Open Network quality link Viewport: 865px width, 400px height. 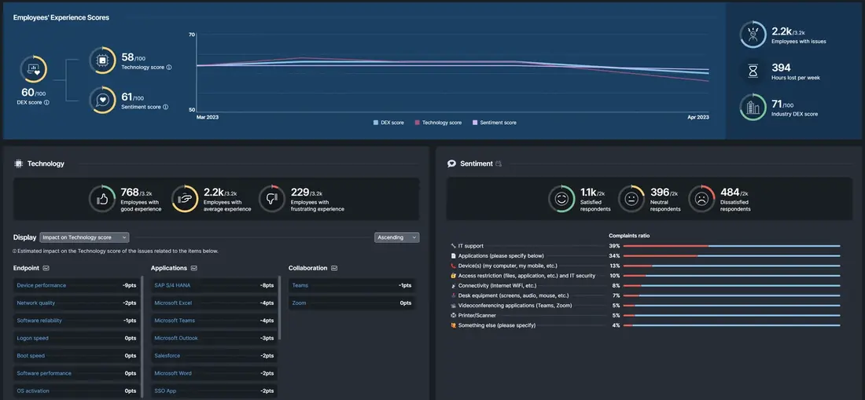click(x=36, y=303)
